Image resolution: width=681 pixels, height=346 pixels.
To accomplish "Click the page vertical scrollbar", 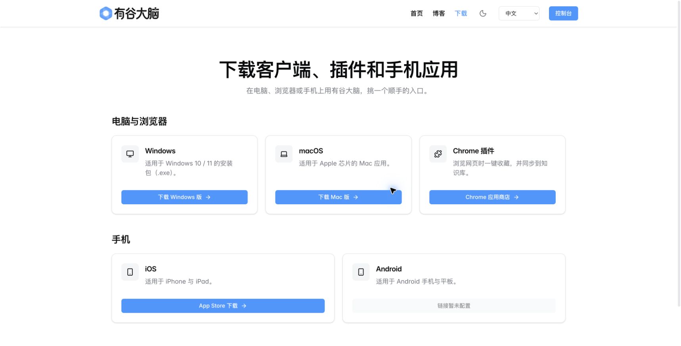I will click(x=679, y=153).
